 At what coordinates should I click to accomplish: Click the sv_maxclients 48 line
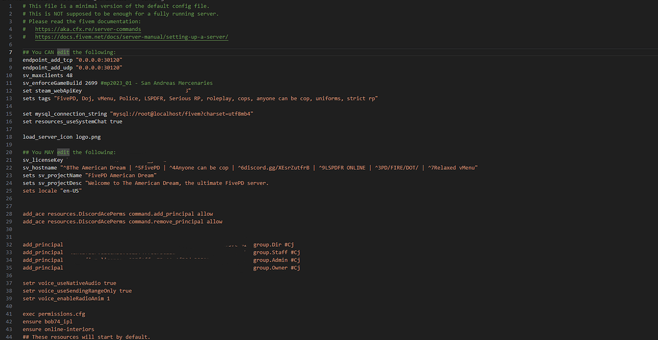[47, 75]
